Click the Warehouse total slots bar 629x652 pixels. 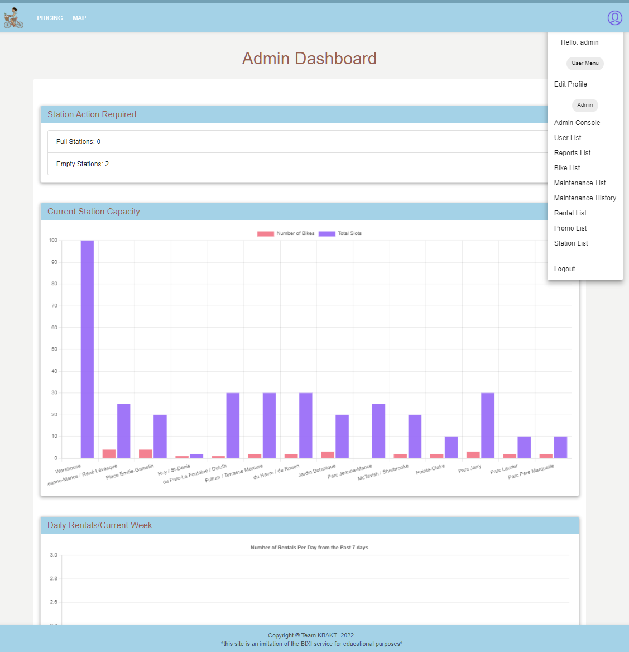coord(87,349)
